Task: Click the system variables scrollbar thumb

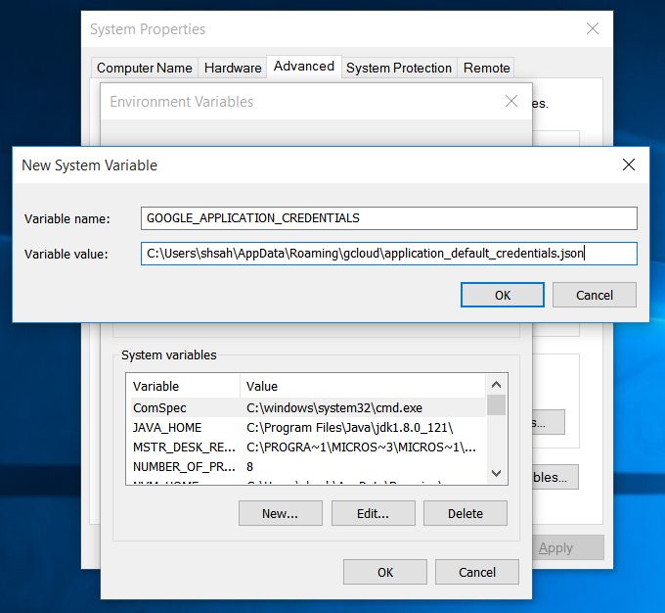Action: (496, 404)
